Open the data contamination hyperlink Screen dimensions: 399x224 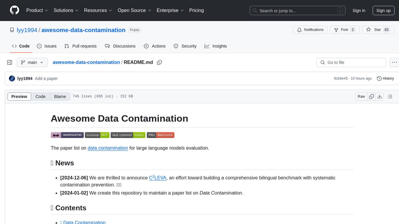(x=108, y=148)
